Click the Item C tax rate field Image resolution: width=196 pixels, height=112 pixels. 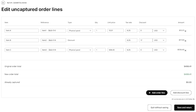[x=131, y=50]
